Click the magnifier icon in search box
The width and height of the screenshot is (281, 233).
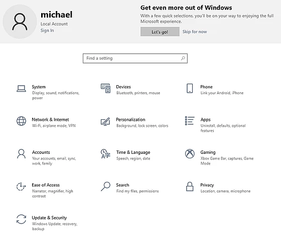[x=183, y=58]
